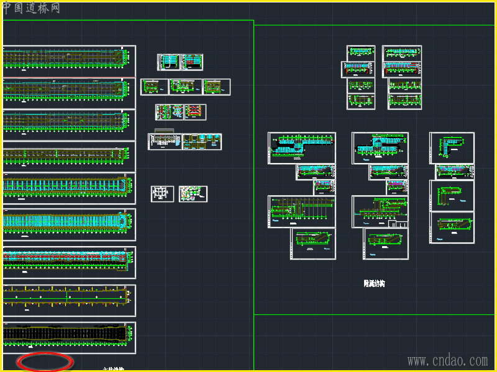The width and height of the screenshot is (497, 372).
Task: Click the bottom-center sheet above 附属结构 label
Action: click(386, 244)
